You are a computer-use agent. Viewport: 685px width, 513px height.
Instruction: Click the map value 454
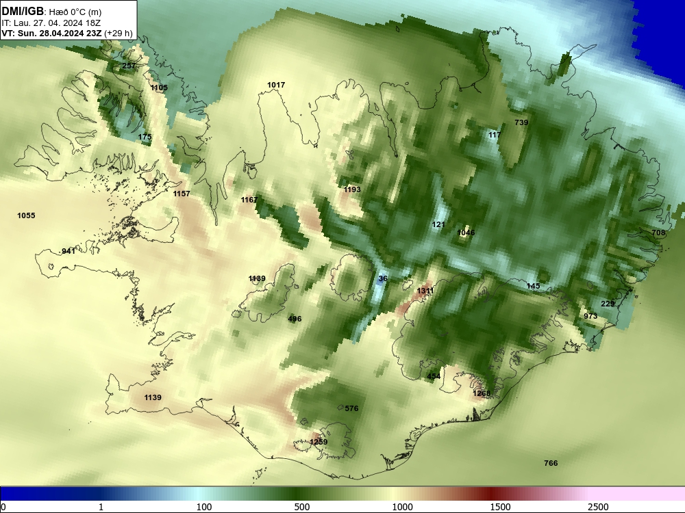[434, 376]
